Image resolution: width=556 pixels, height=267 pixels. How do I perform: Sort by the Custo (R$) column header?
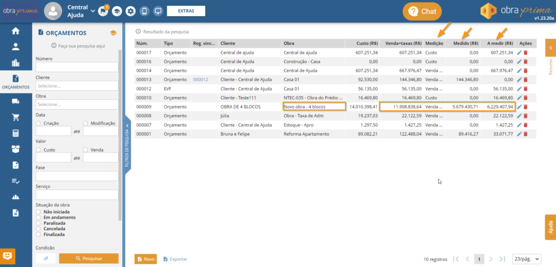362,43
